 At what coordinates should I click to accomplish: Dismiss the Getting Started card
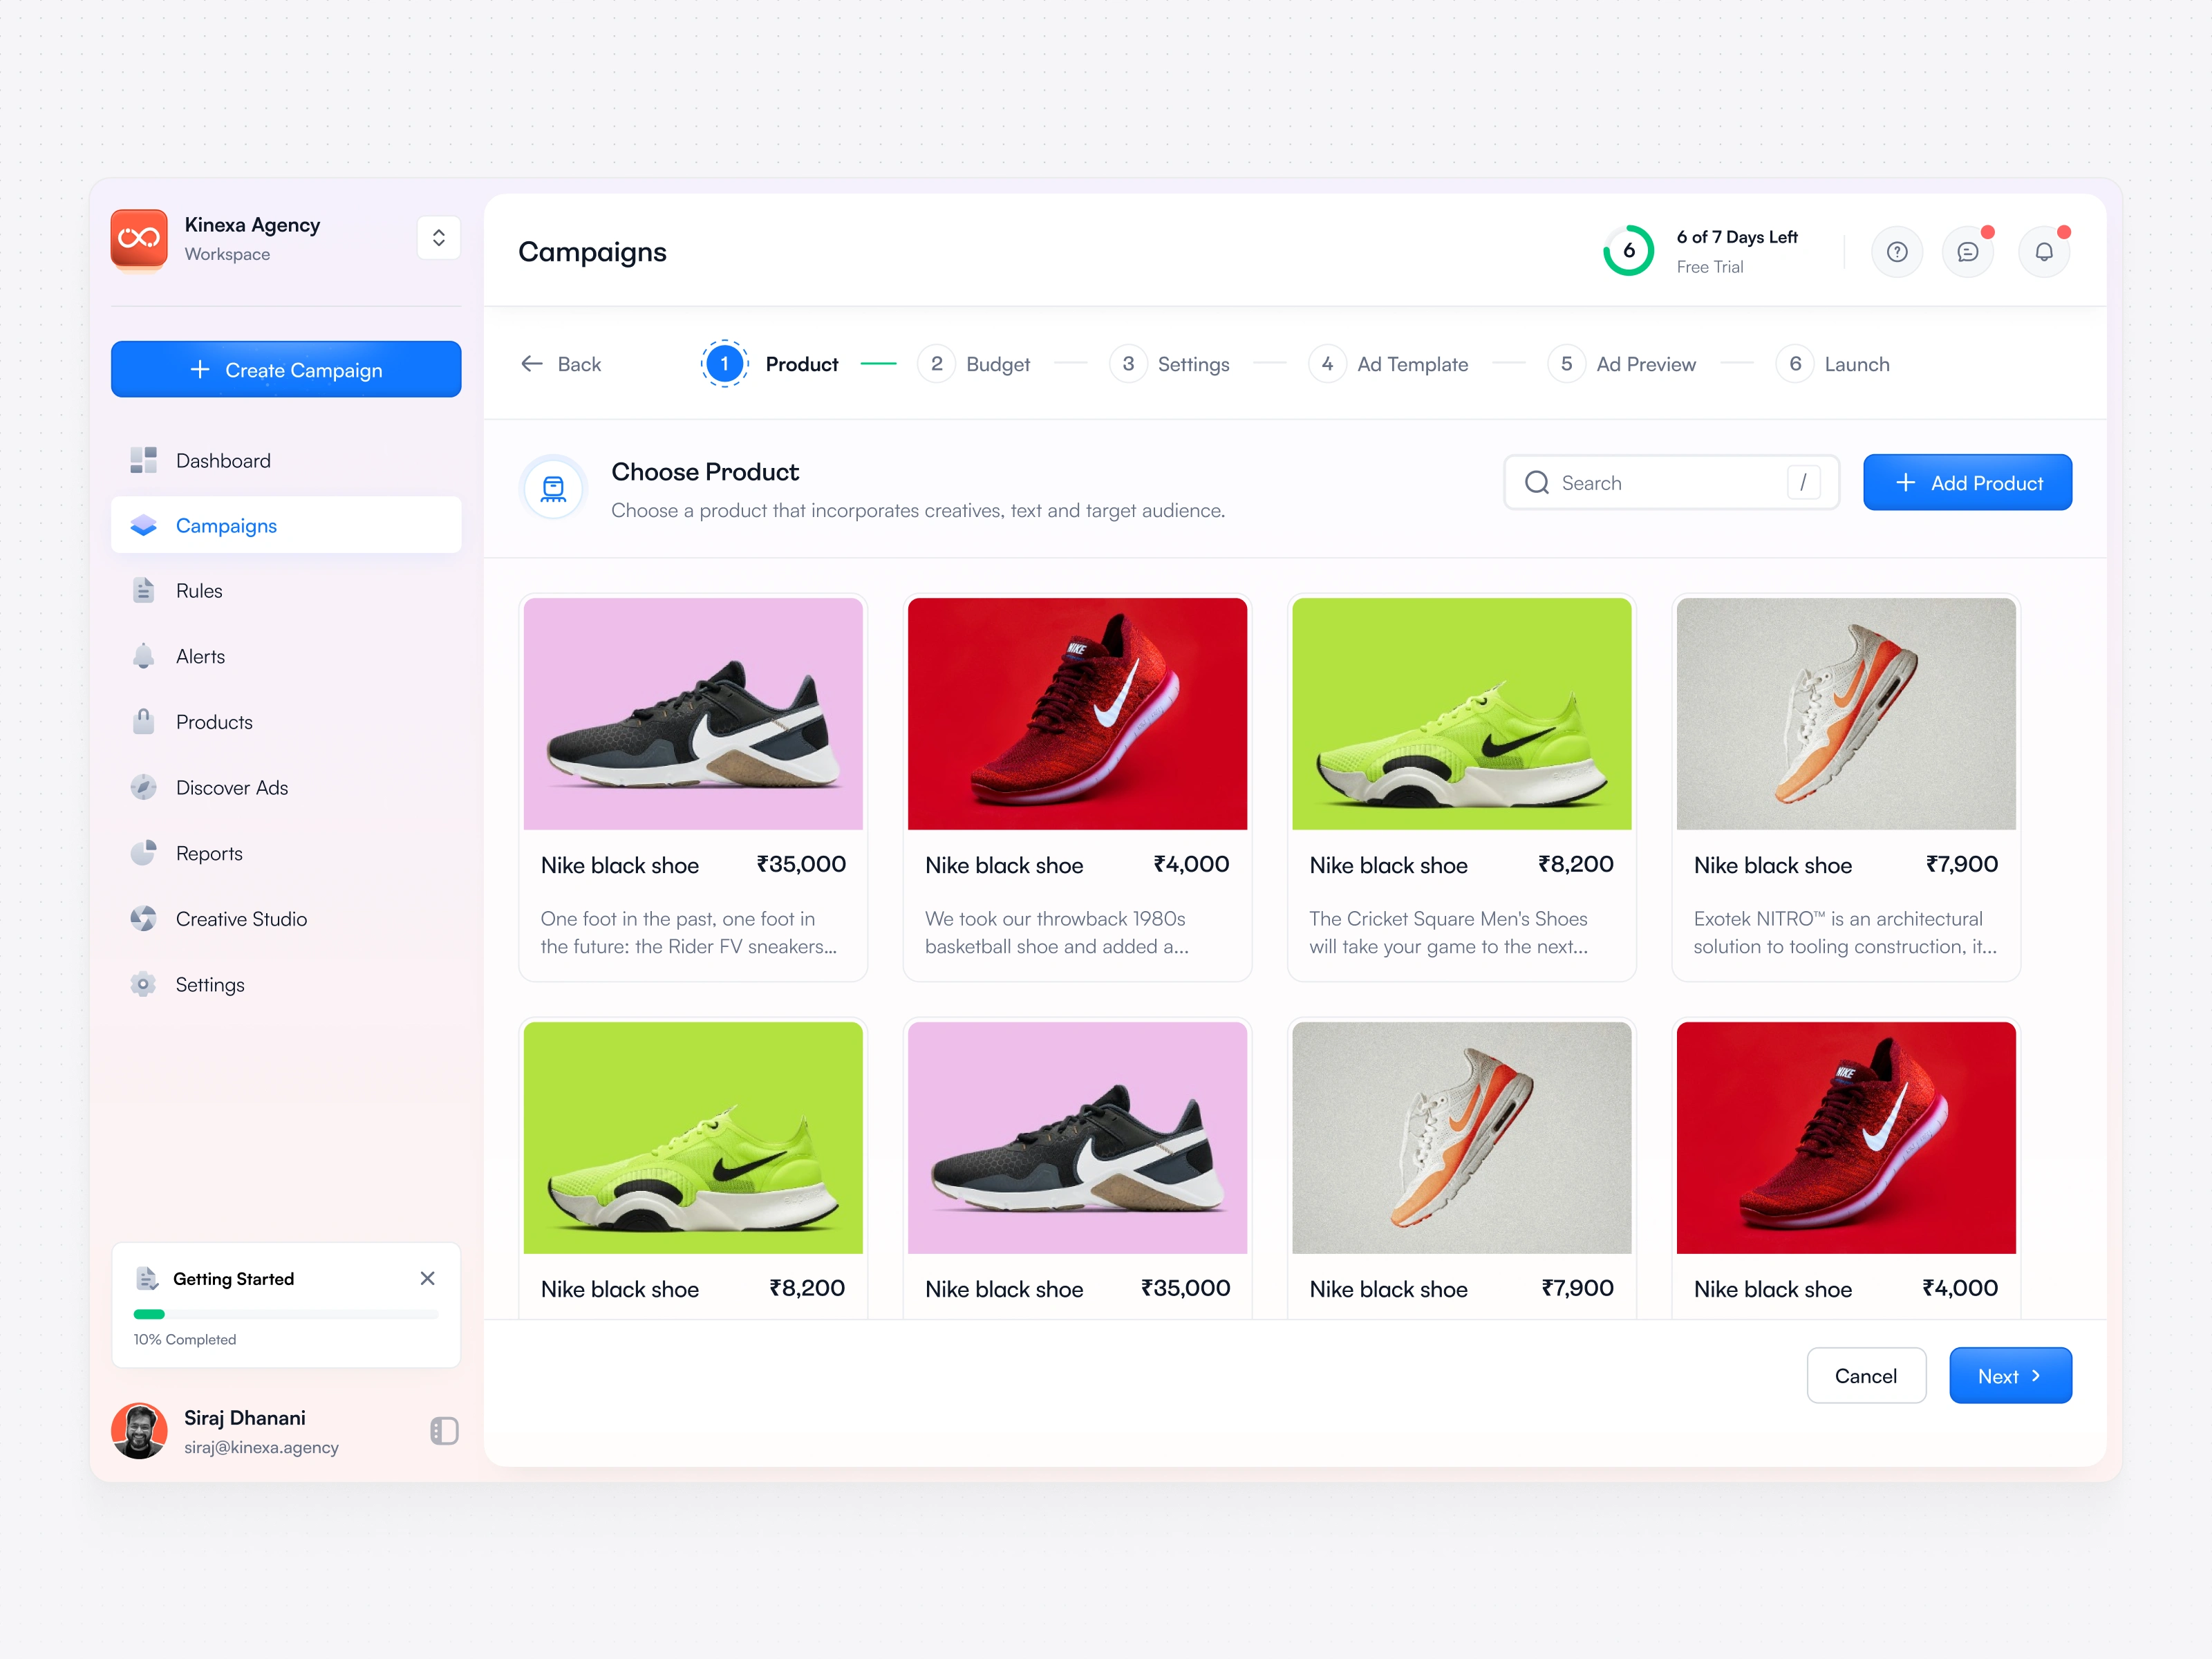pyautogui.click(x=427, y=1278)
